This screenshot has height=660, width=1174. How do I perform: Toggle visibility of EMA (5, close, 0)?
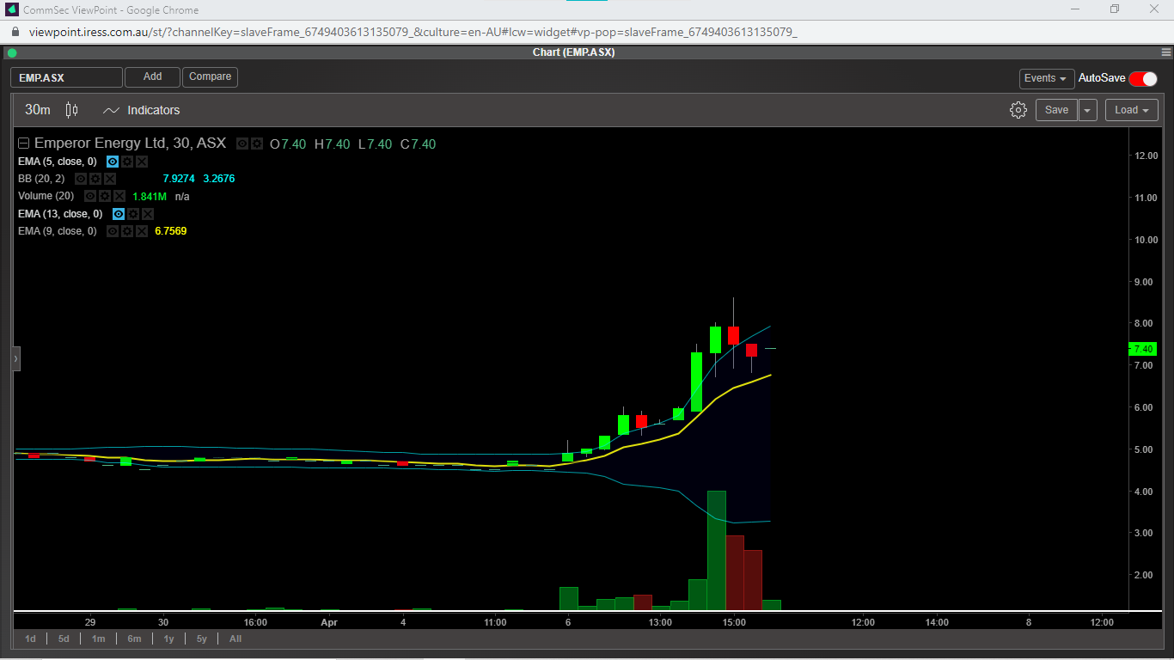113,162
